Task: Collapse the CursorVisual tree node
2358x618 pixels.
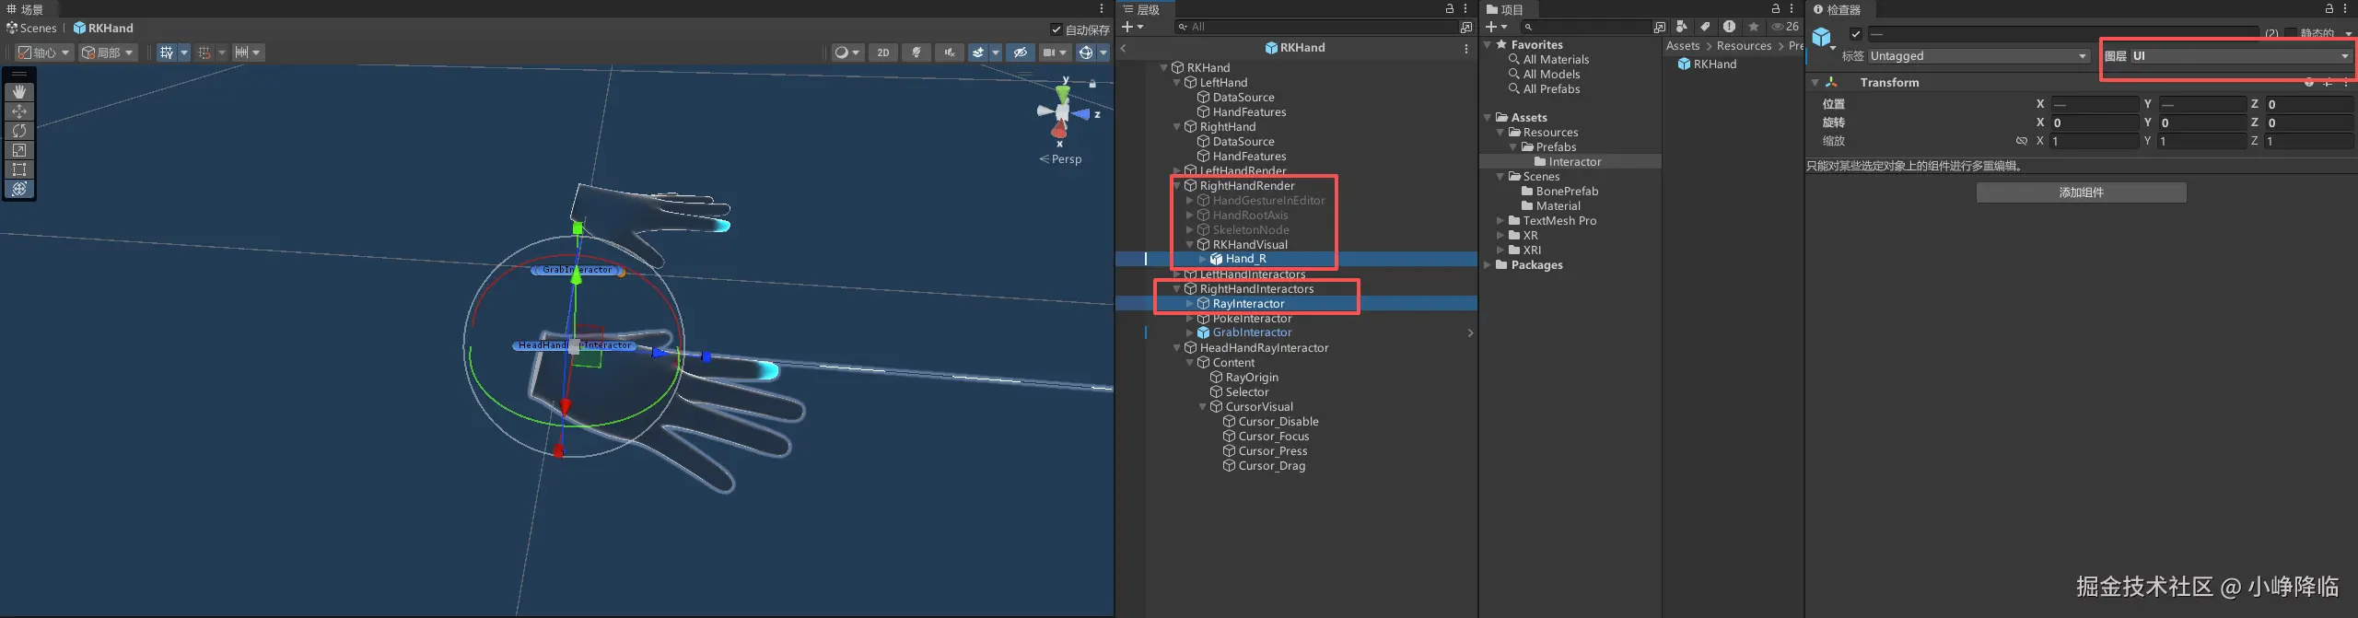Action: coord(1203,407)
